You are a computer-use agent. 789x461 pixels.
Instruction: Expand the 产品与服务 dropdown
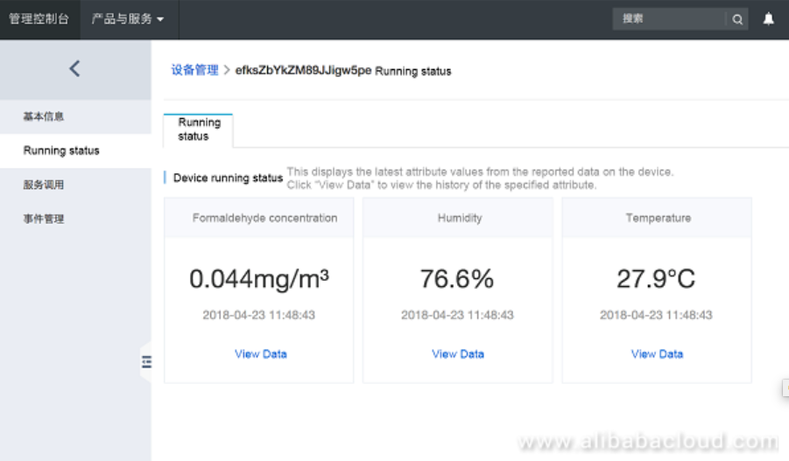pyautogui.click(x=128, y=19)
